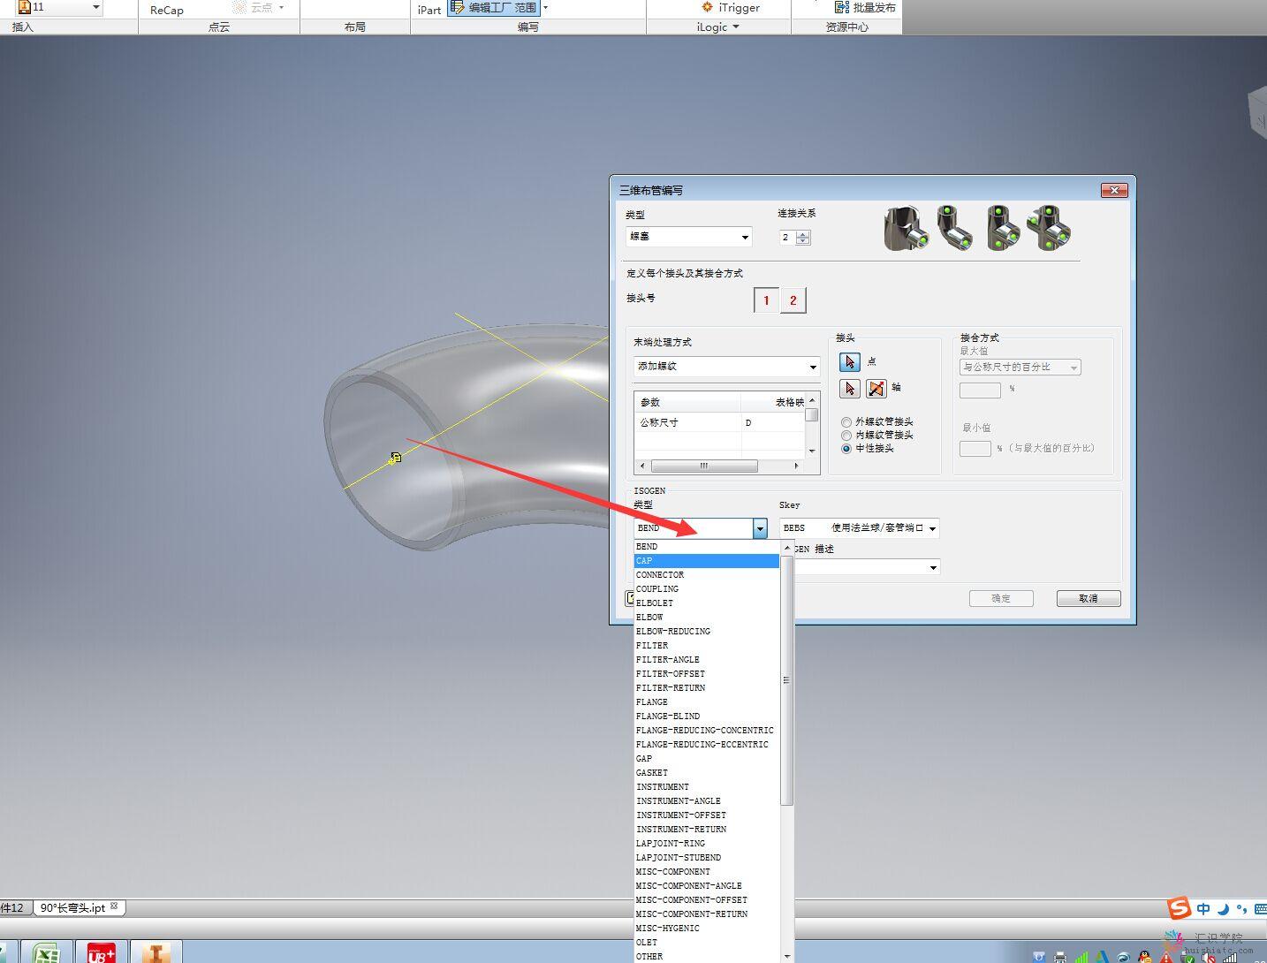The image size is (1267, 963).
Task: Select connection number 1 button
Action: [x=766, y=300]
